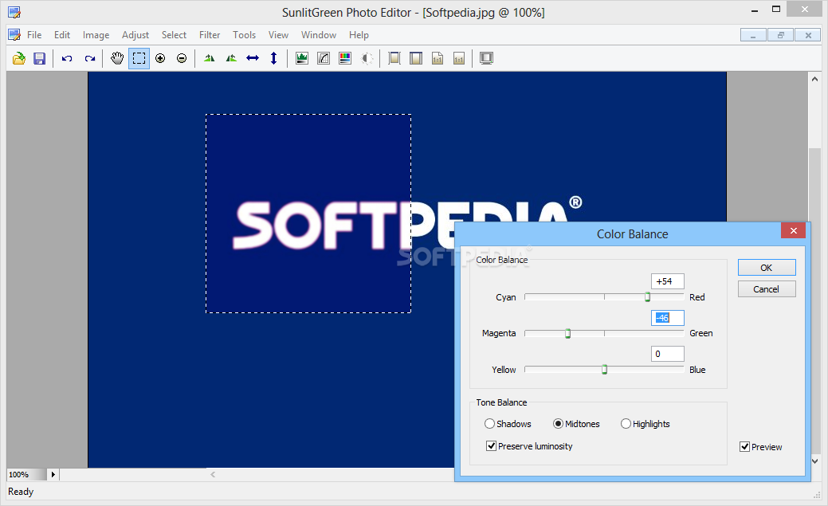Click the vertical scrollbar up arrow
Screen dimensions: 828x506
(814, 79)
